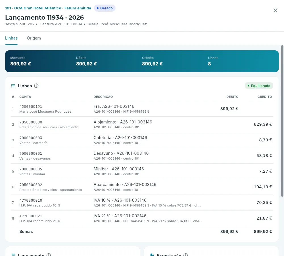Viewport: 284px width, 256px height.
Task: Click the CRÉDITO column header
Action: tap(265, 97)
